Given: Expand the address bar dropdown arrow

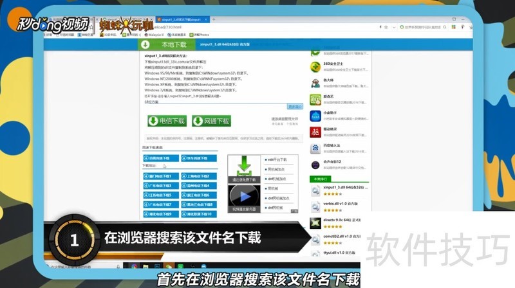Looking at the screenshot, I should pyautogui.click(x=394, y=27).
